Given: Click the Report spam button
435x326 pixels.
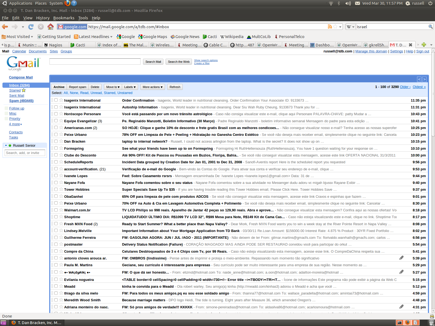Looking at the screenshot, I should tap(77, 87).
